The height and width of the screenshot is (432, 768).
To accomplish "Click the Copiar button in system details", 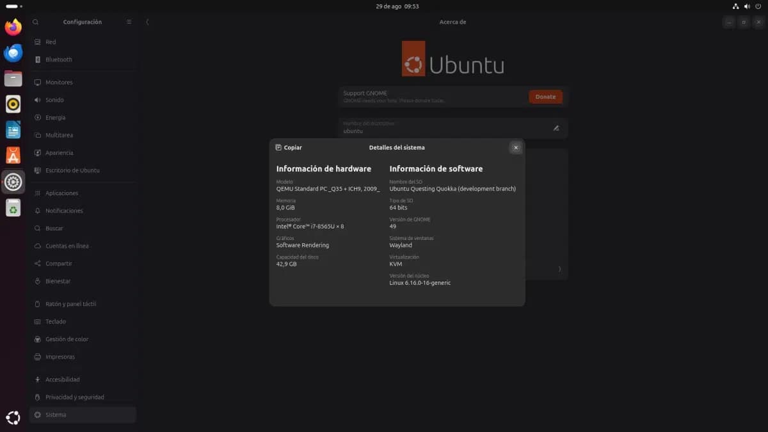I will (x=289, y=147).
